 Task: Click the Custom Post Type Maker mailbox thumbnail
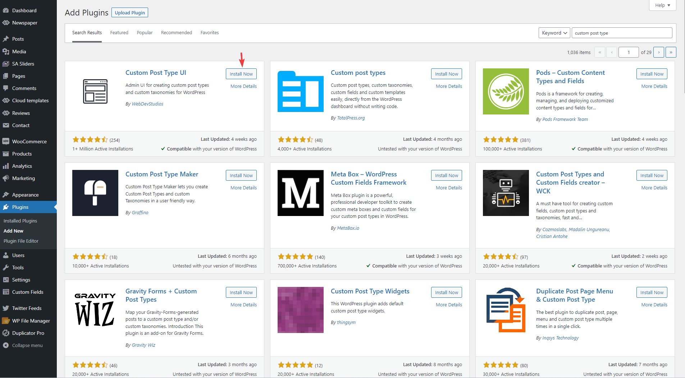[x=95, y=193]
